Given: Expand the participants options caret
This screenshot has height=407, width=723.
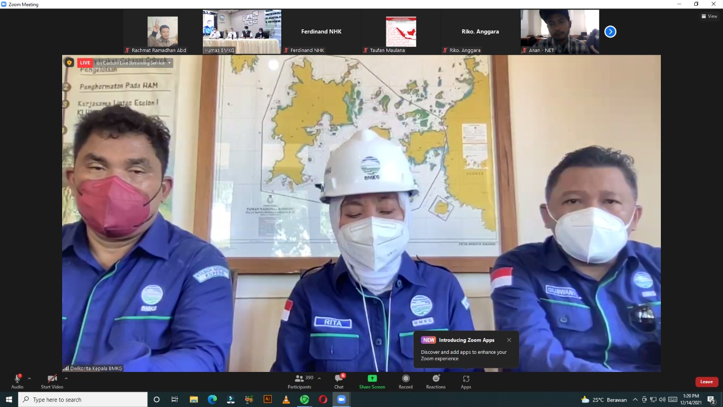Looking at the screenshot, I should coord(319,379).
